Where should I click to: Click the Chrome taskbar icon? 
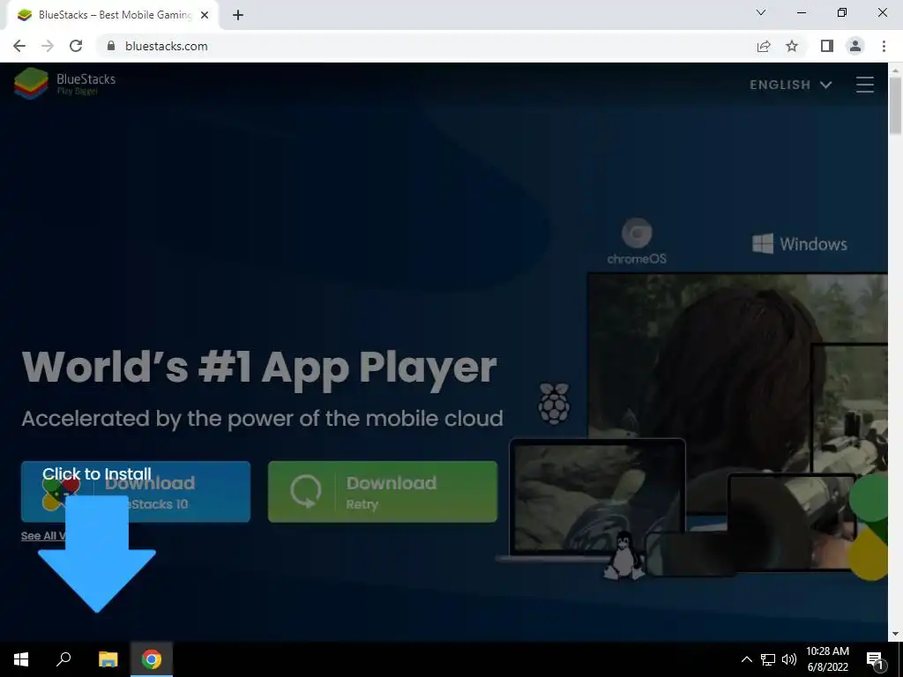(x=152, y=659)
